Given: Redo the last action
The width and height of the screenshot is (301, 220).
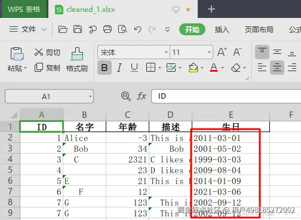Looking at the screenshot, I should [152, 29].
